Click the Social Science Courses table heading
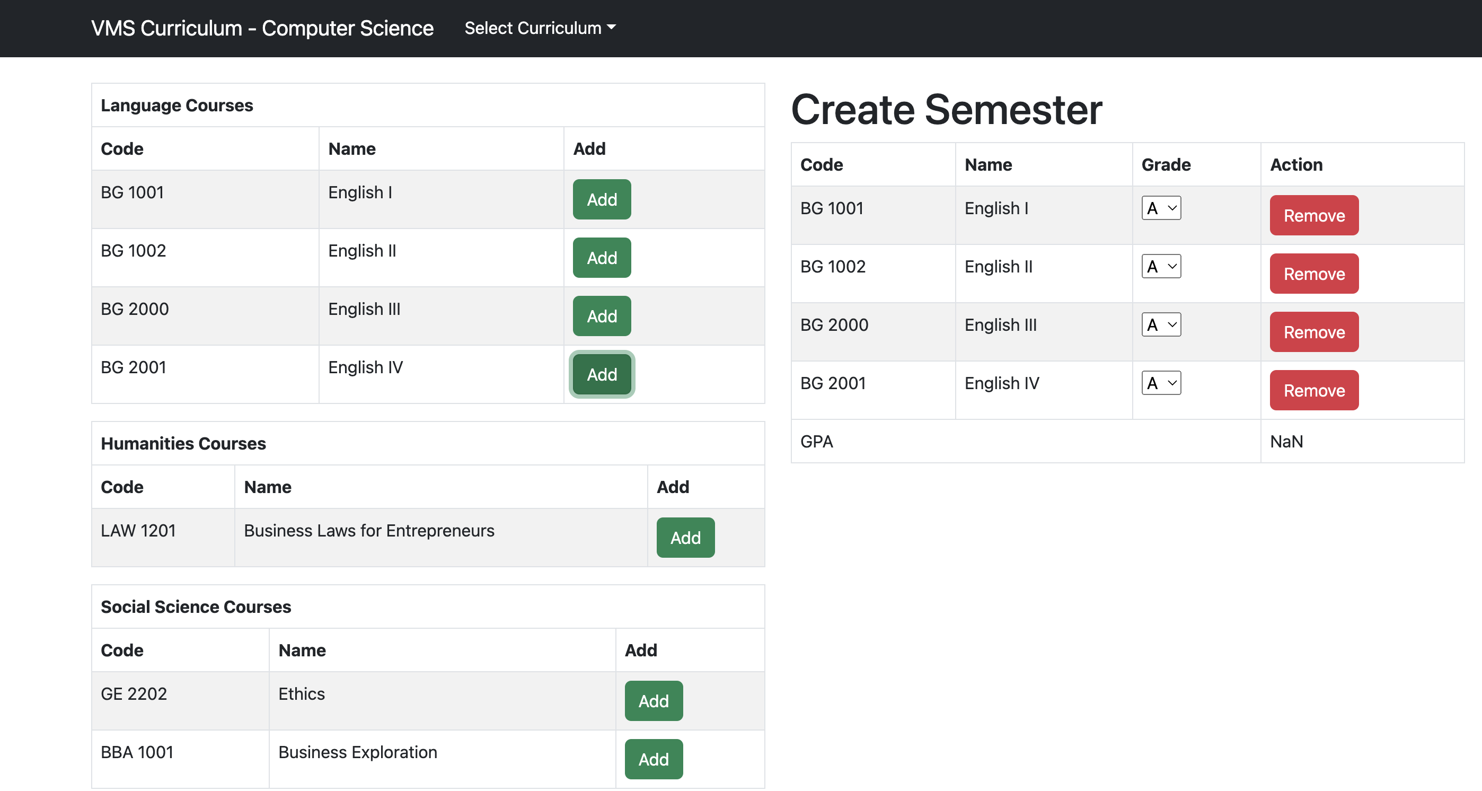 click(x=196, y=607)
